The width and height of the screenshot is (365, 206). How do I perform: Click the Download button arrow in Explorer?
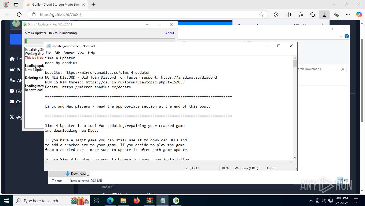[68, 174]
